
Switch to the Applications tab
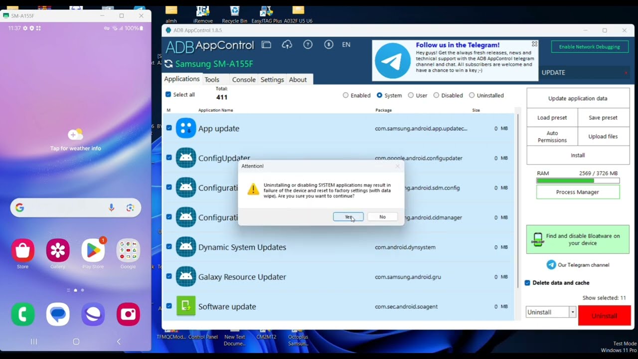182,79
